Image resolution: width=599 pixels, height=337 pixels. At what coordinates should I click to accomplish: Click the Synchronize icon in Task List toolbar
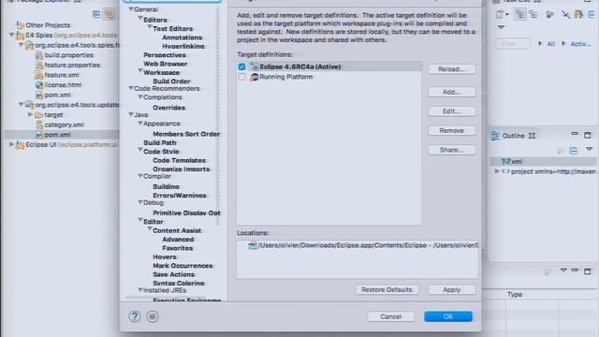click(x=578, y=15)
